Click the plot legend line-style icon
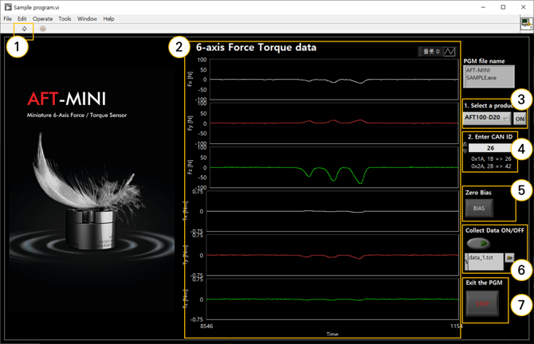Viewport: 534px width, 344px height. pos(449,52)
